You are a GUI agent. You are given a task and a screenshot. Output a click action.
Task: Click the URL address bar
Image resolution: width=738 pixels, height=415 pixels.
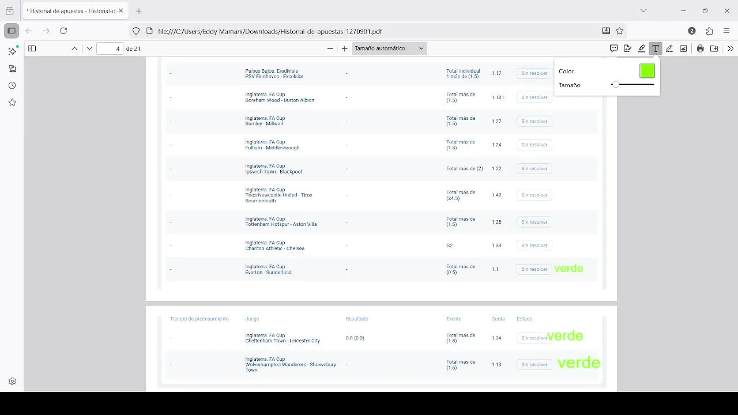point(378,31)
